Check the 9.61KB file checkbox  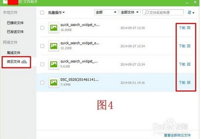point(42,64)
